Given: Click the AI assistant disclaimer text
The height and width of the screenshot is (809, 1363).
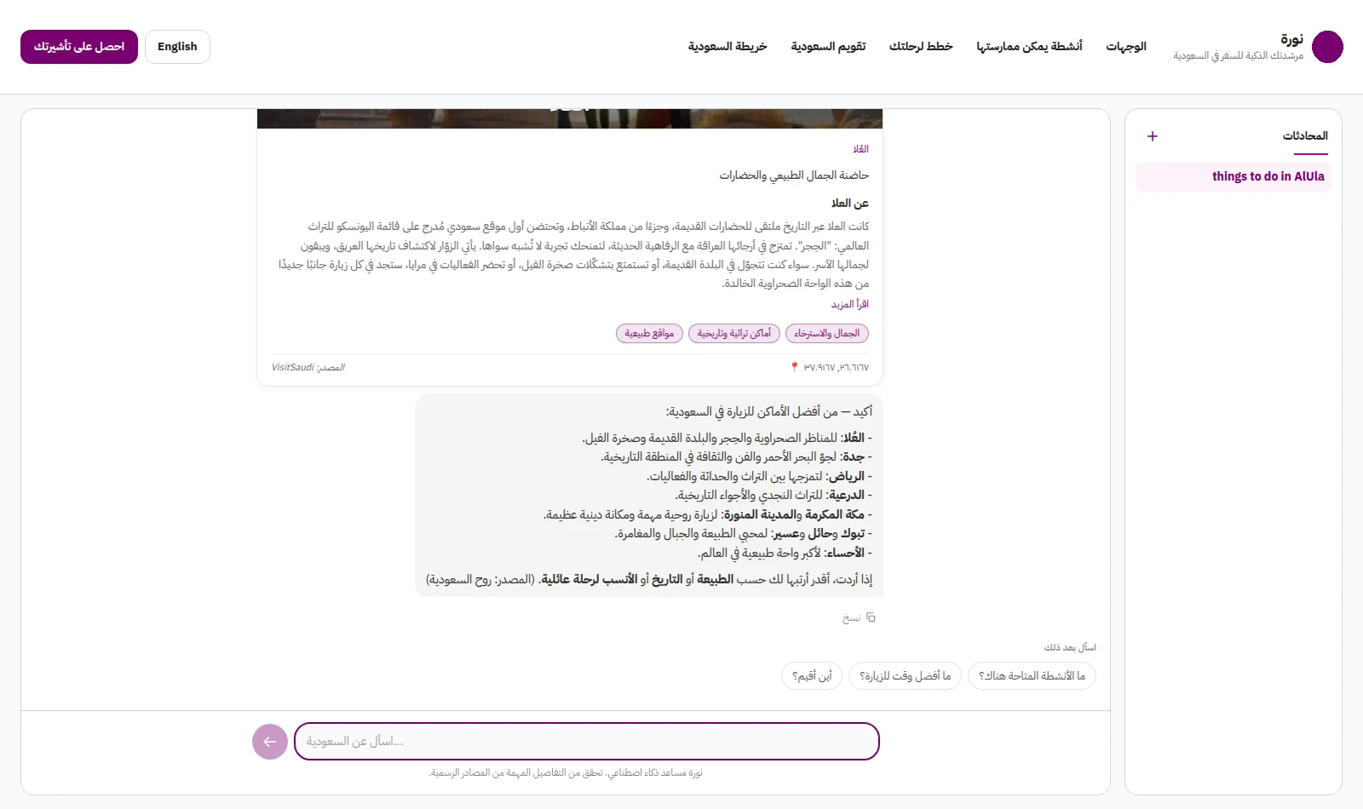Looking at the screenshot, I should click(566, 773).
